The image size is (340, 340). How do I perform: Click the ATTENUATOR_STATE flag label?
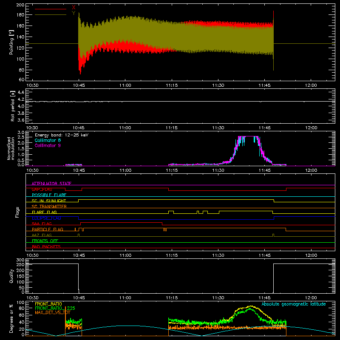point(51,184)
